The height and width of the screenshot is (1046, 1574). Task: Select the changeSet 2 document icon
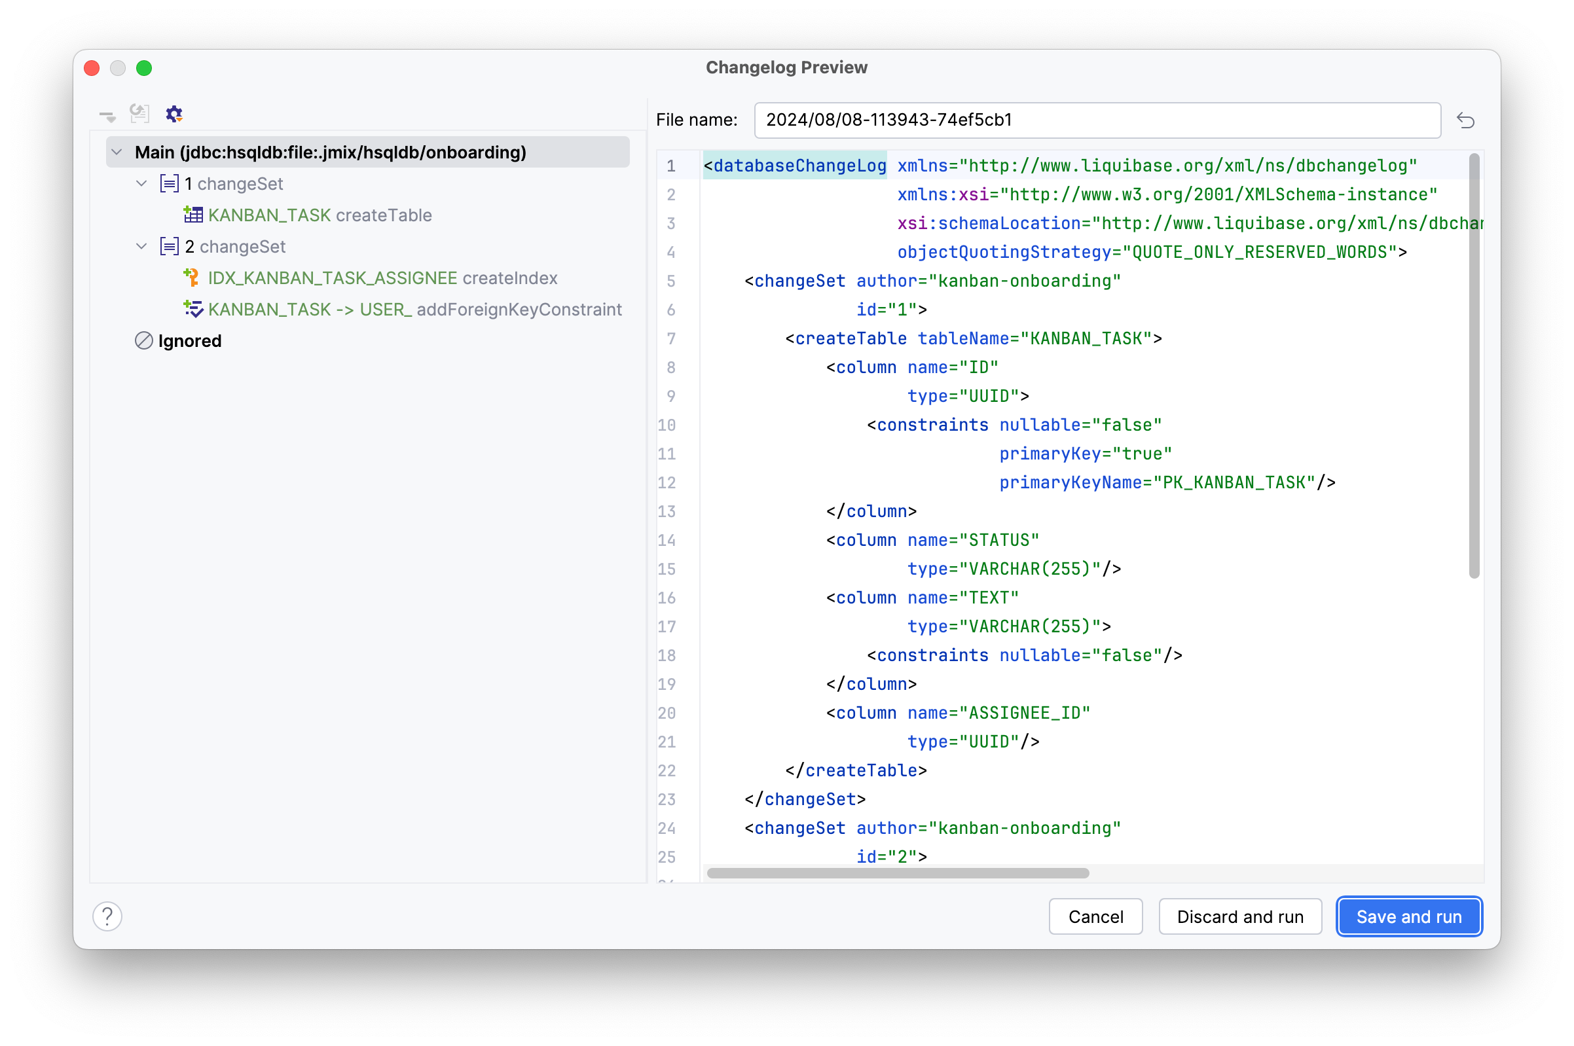coord(169,246)
